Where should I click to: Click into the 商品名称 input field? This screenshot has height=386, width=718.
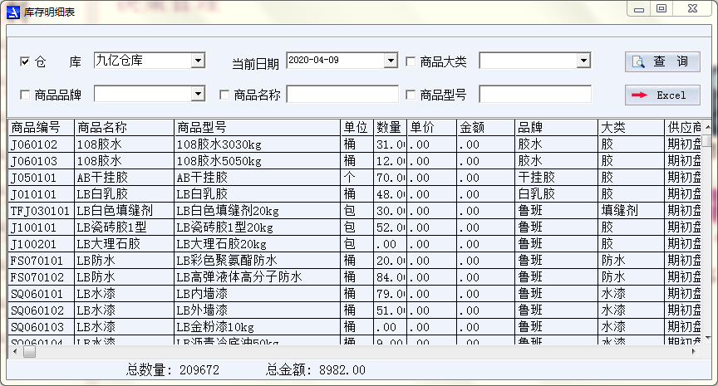click(x=342, y=94)
